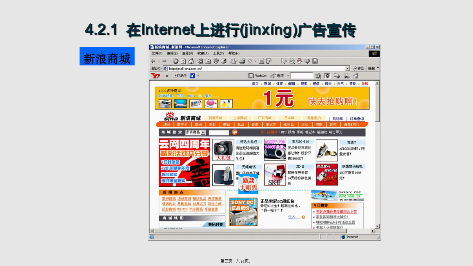This screenshot has width=473, height=266.
Task: Click the Forward arrow in IE toolbar
Action: [165, 61]
